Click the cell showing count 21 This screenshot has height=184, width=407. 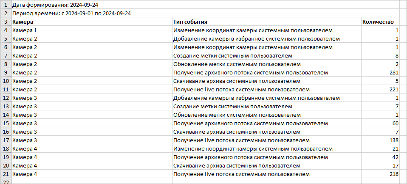[x=395, y=148]
